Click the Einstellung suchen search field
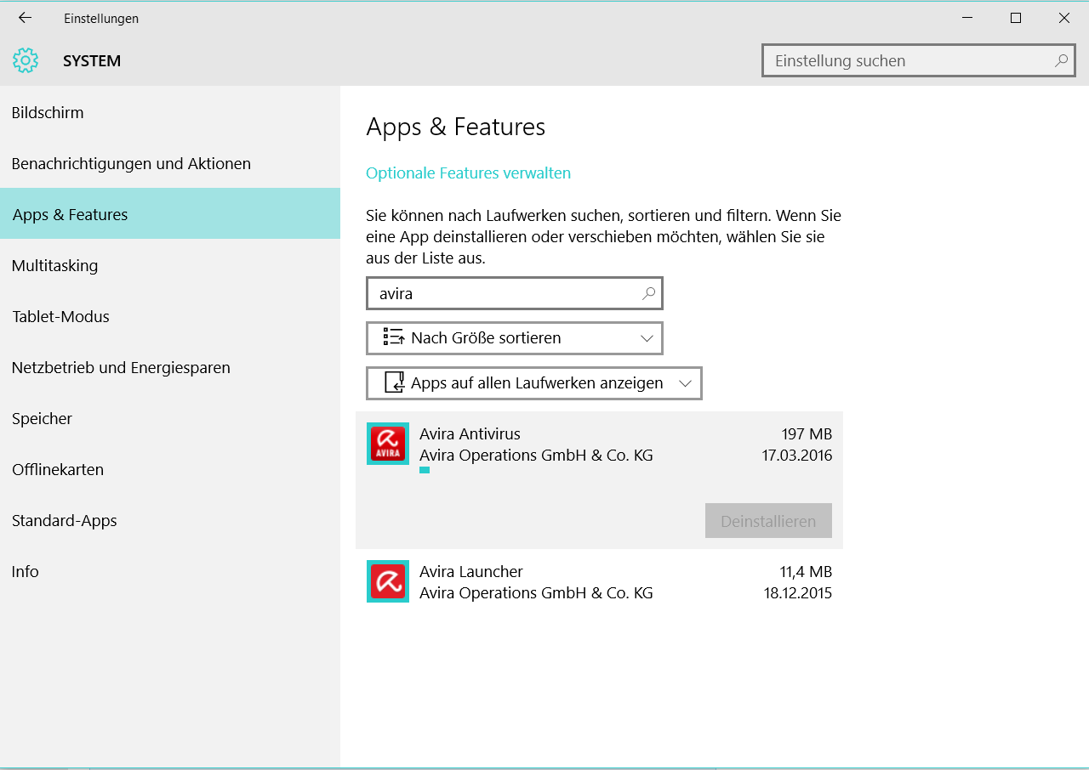The image size is (1089, 770). pyautogui.click(x=910, y=61)
